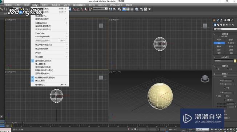This screenshot has width=237, height=132.
Task: Open the Material Editor toolbar icon
Action: 137,9
